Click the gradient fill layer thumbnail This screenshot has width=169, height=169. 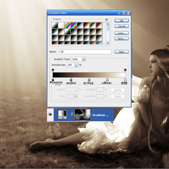pos(62,115)
